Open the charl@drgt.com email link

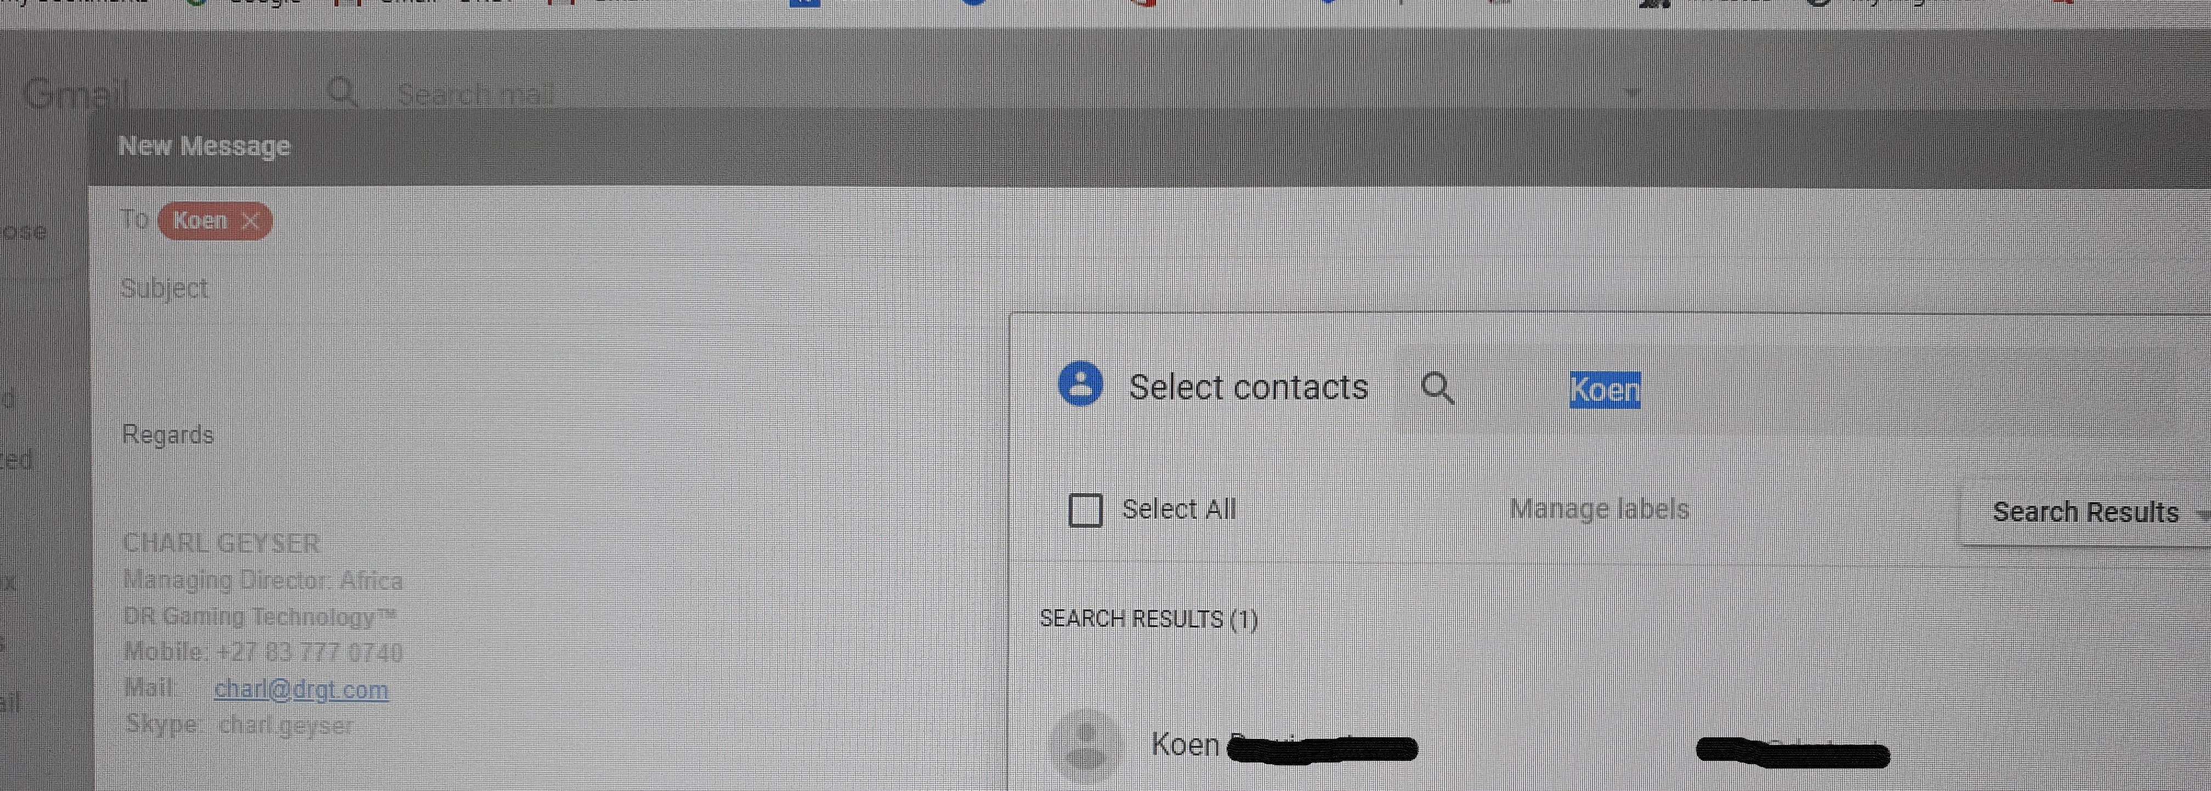301,689
